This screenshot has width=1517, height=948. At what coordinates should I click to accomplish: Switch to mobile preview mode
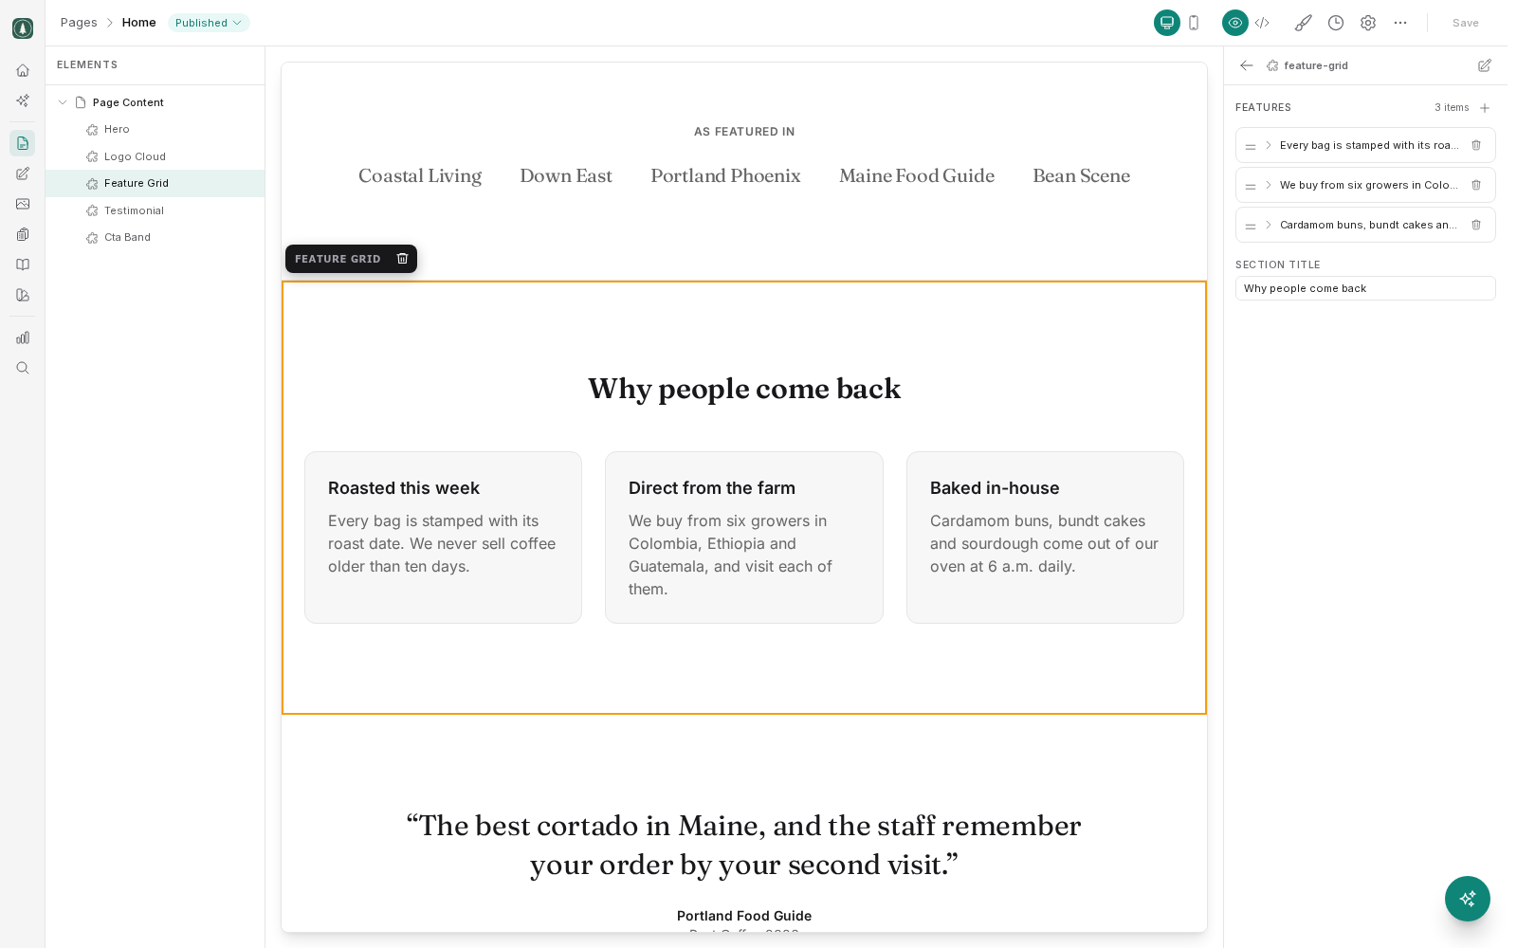pos(1194,23)
